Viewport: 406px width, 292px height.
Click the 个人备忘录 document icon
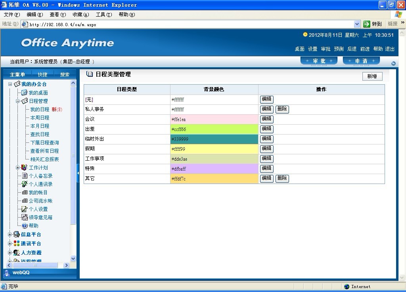(x=25, y=176)
